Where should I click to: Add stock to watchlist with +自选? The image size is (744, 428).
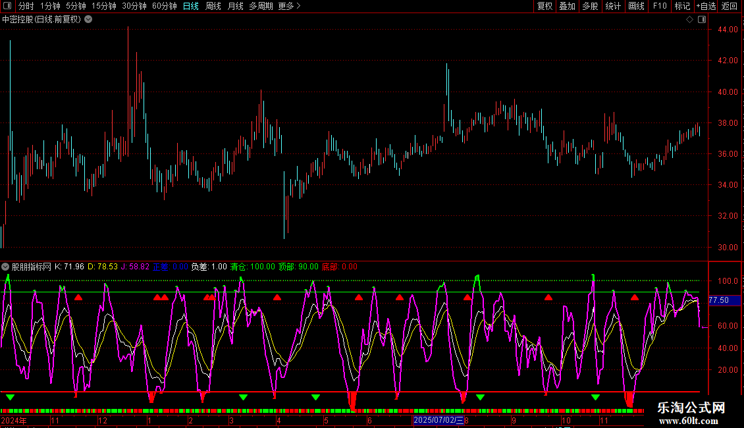[706, 6]
